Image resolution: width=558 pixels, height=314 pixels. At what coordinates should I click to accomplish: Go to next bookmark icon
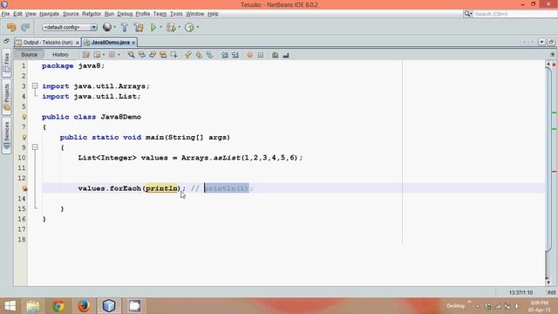[199, 55]
